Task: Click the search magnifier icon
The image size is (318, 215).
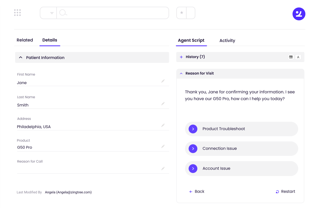Action: (x=63, y=12)
